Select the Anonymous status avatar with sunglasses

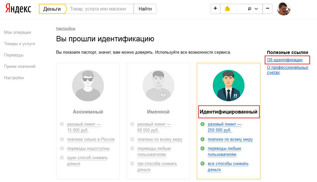pyautogui.click(x=88, y=85)
